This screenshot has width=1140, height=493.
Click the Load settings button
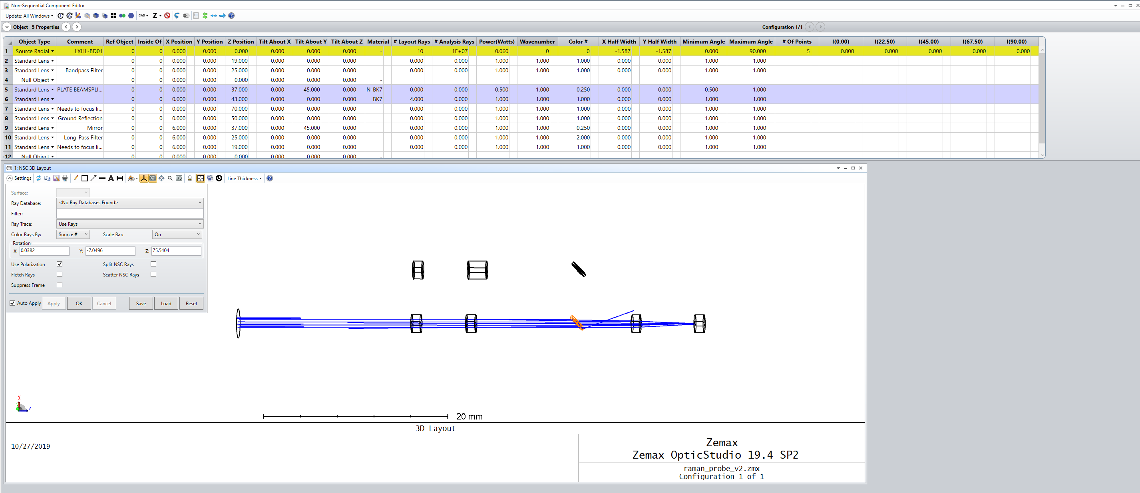pos(166,304)
